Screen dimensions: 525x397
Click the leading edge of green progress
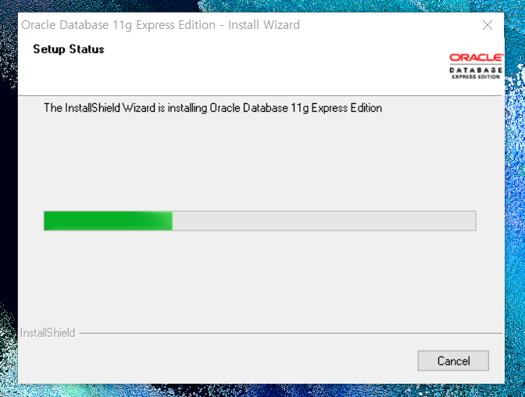pos(171,221)
